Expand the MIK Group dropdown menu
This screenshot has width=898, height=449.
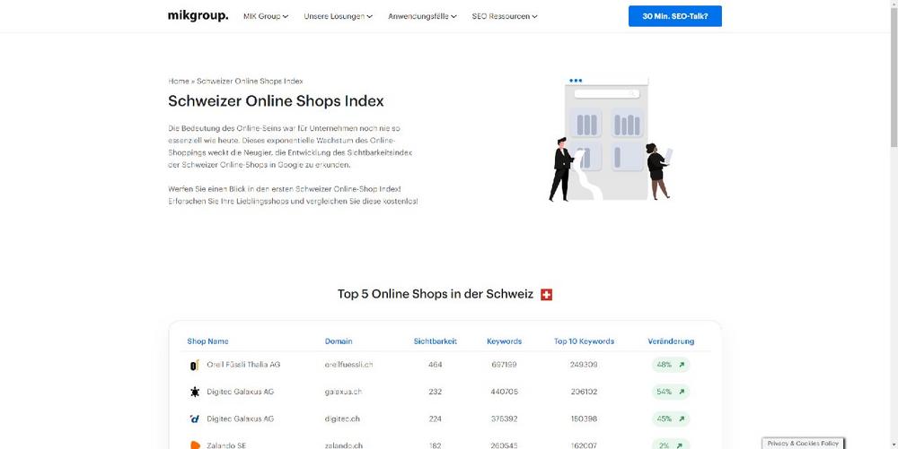[266, 16]
